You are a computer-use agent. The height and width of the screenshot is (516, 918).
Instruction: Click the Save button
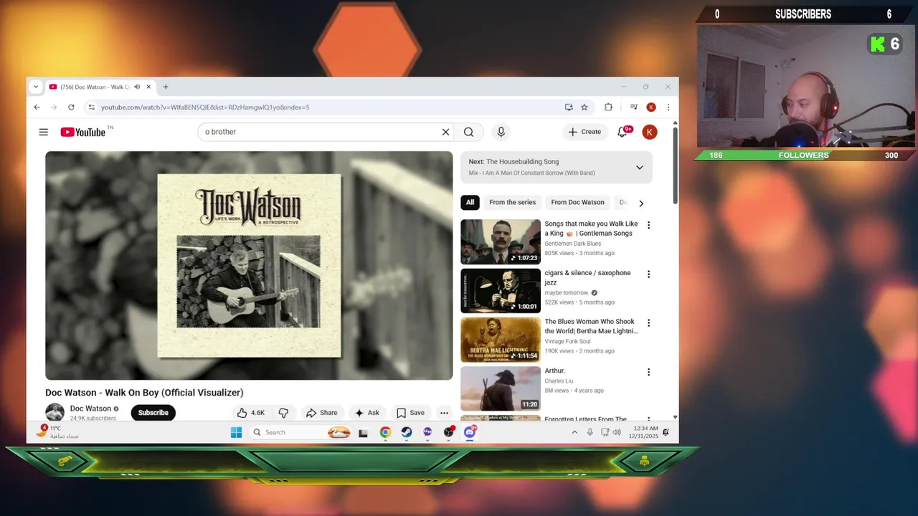click(410, 413)
